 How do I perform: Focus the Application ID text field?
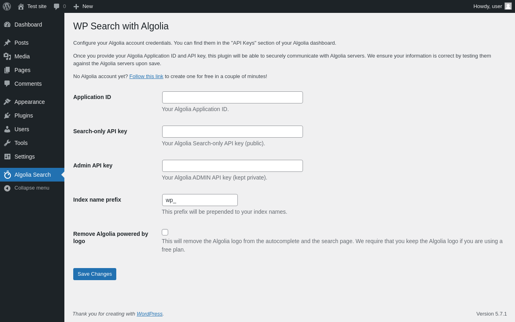click(x=232, y=97)
